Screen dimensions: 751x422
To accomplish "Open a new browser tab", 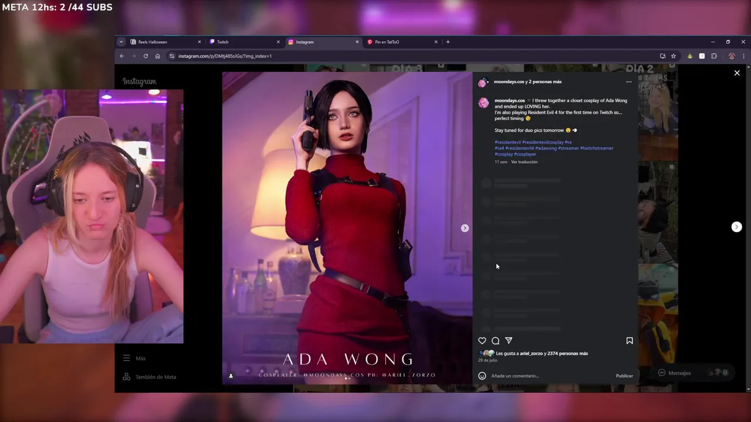I will pos(448,42).
